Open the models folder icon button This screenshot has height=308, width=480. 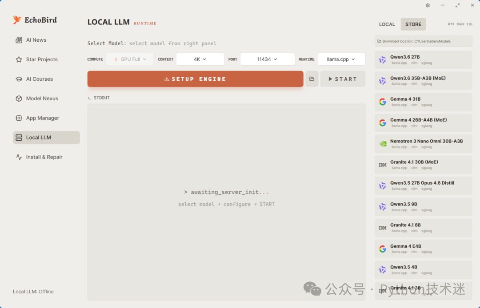312,79
